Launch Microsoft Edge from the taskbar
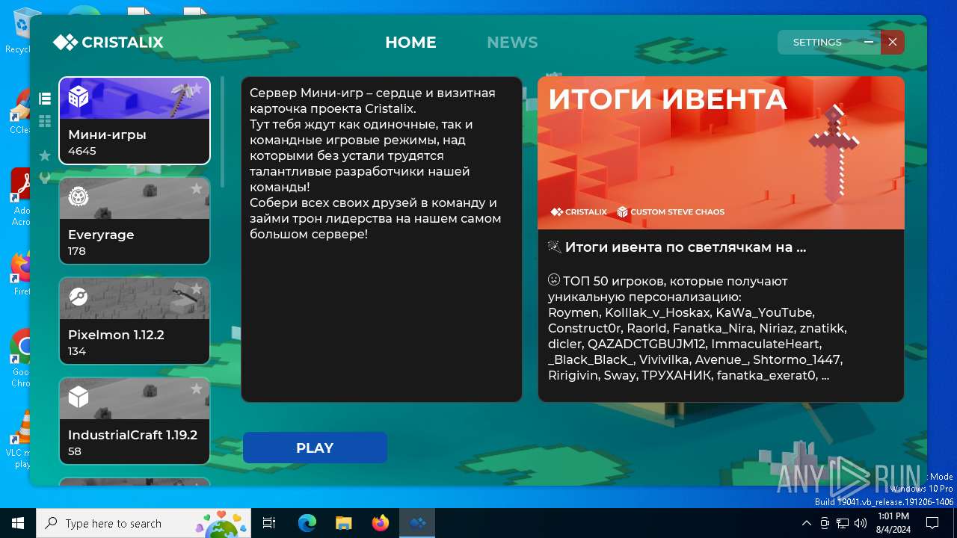This screenshot has height=538, width=957. tap(307, 523)
